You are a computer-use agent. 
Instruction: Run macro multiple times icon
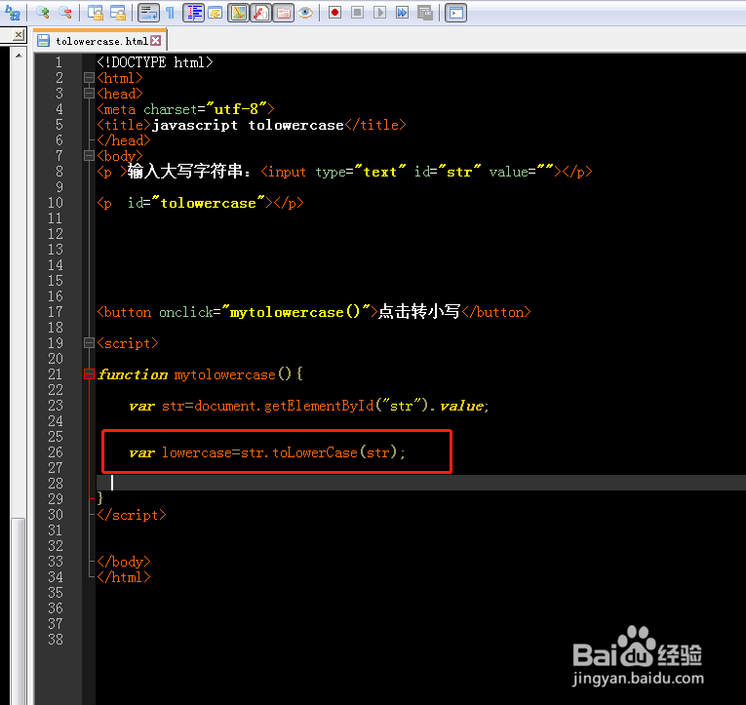[402, 13]
